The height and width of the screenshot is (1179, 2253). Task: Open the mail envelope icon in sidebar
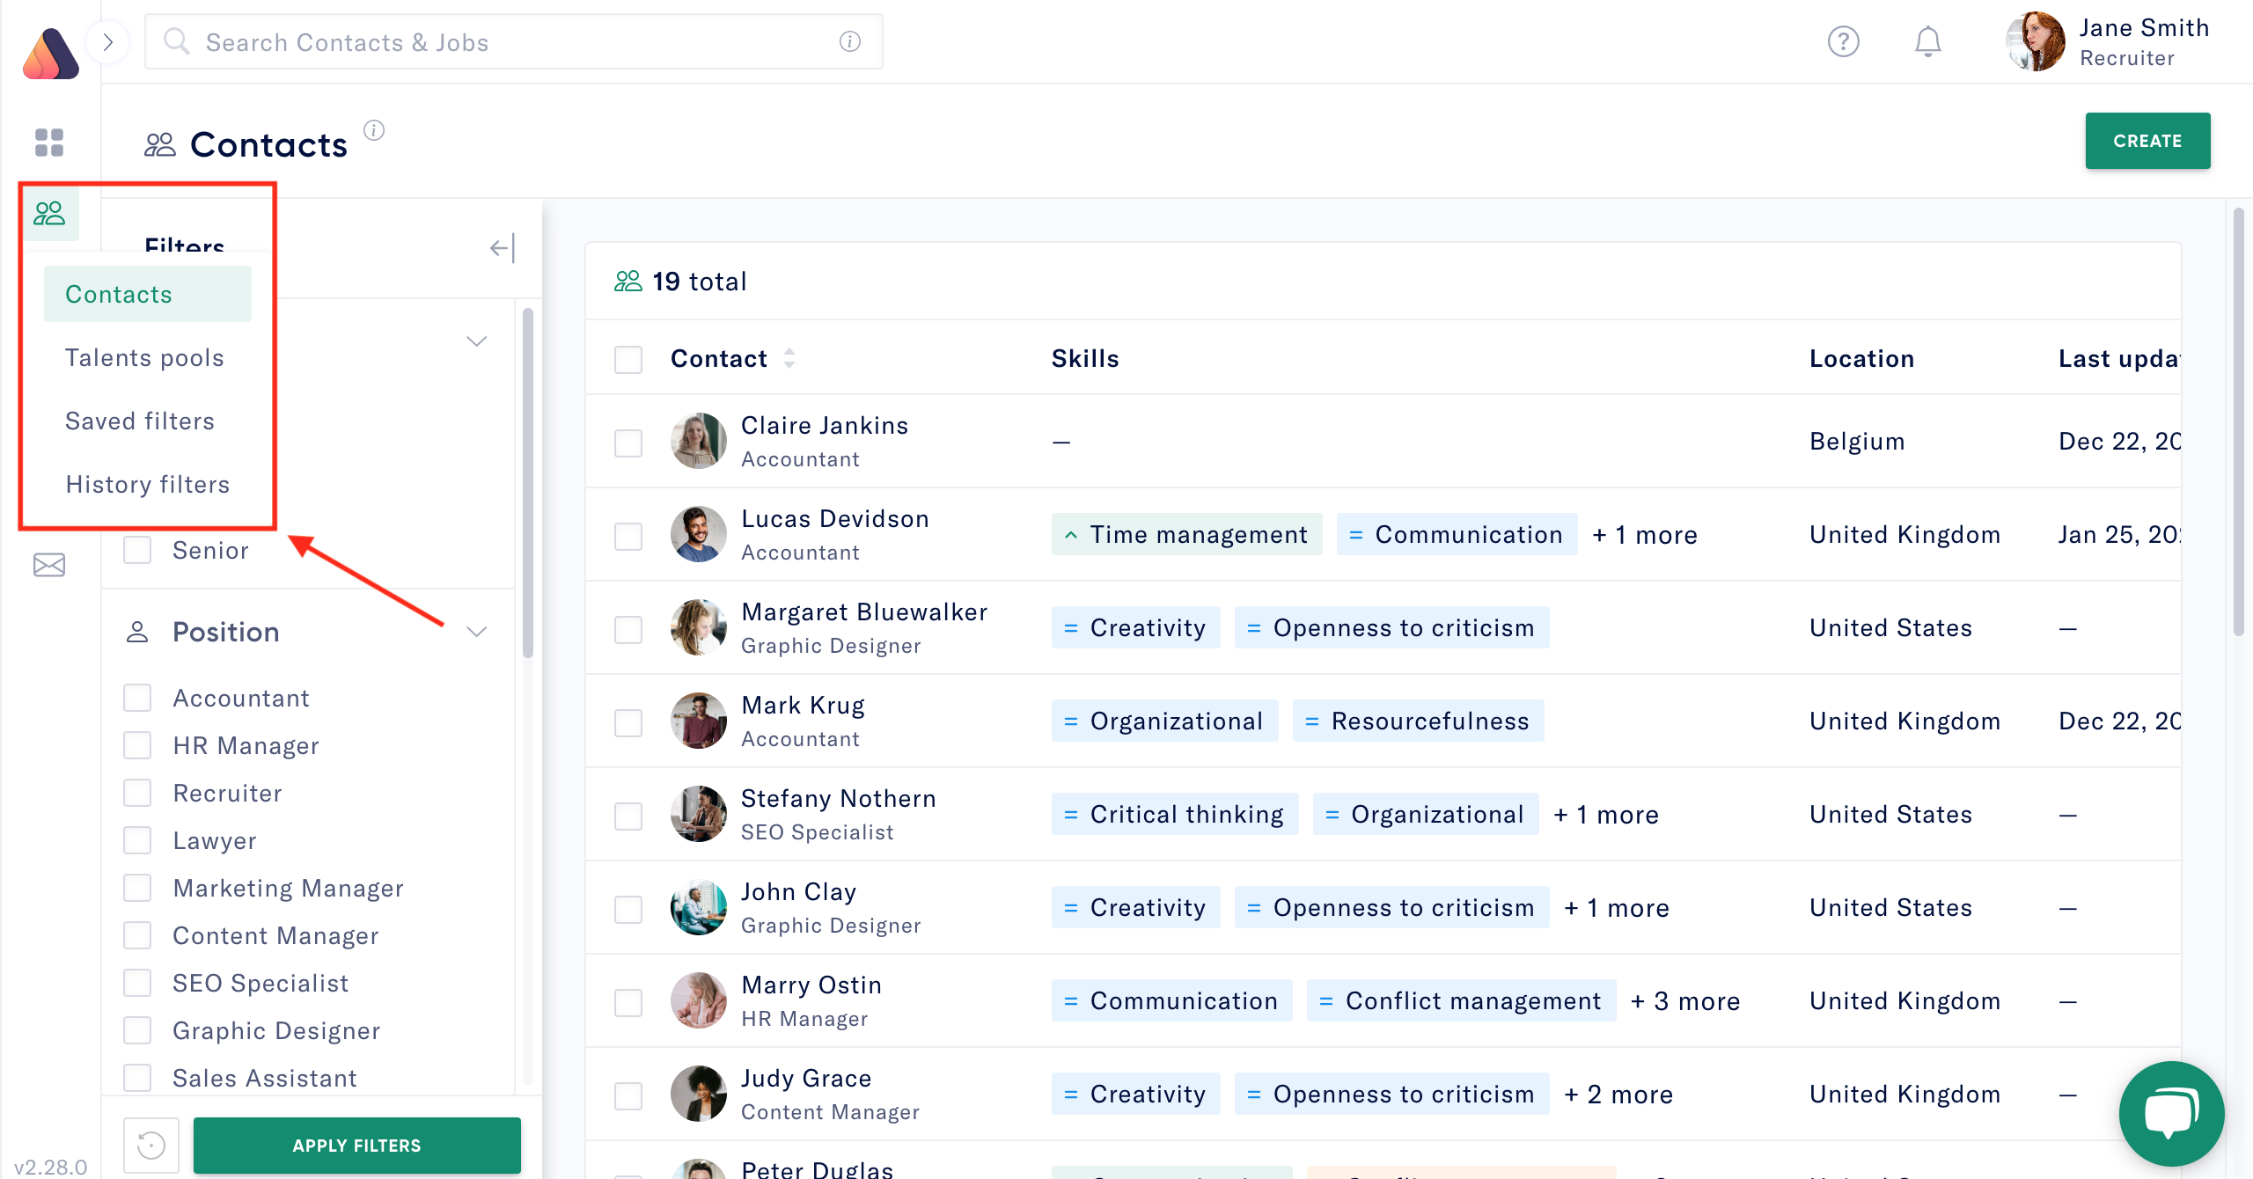(48, 564)
